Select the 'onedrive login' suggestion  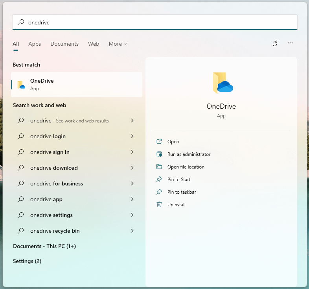77,136
